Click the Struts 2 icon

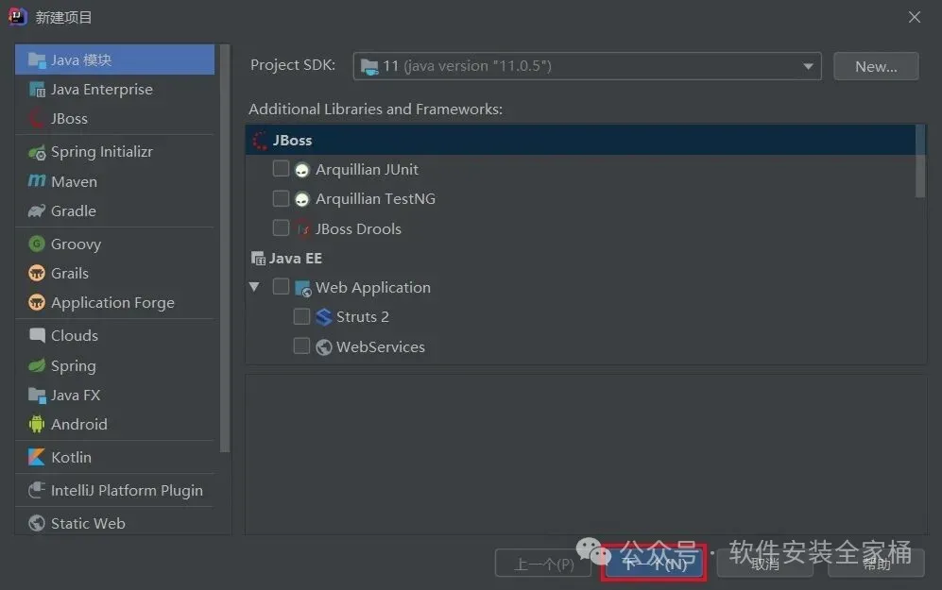coord(323,317)
